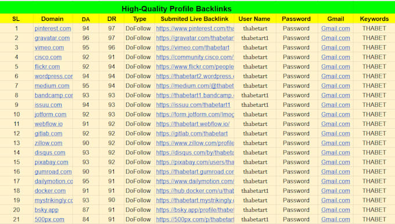Open the https://medium.com/@thabet backlink
This screenshot has width=395, height=224.
195,86
